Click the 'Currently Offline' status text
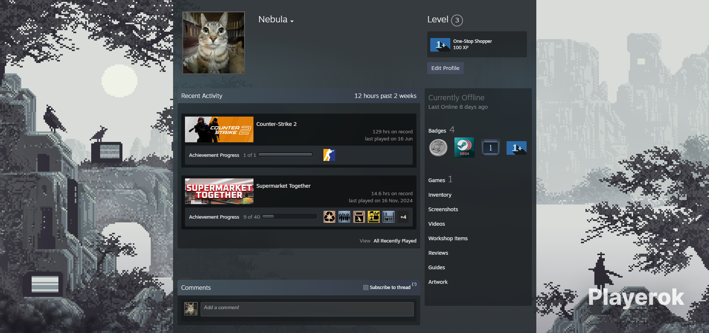This screenshot has width=709, height=333. (x=456, y=98)
